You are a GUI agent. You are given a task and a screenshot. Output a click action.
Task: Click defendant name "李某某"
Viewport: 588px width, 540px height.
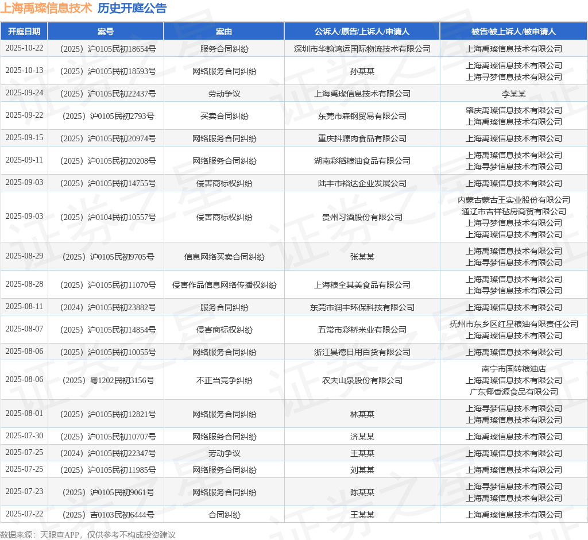pos(514,94)
